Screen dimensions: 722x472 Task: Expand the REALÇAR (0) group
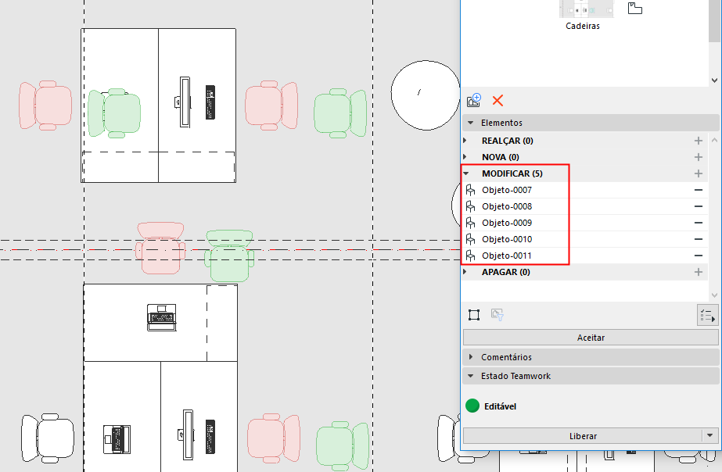(465, 141)
